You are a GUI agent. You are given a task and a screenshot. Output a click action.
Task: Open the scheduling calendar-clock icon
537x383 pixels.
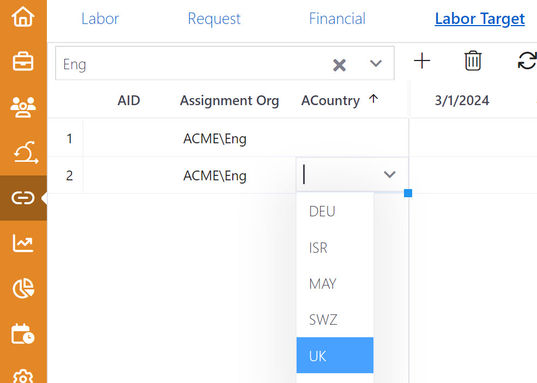pos(23,334)
